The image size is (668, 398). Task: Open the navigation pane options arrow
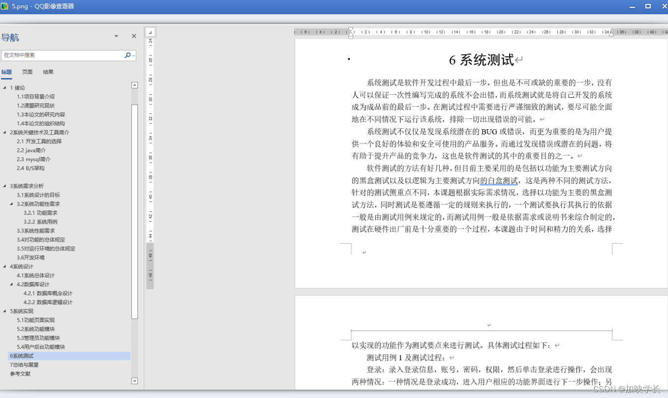(x=116, y=36)
